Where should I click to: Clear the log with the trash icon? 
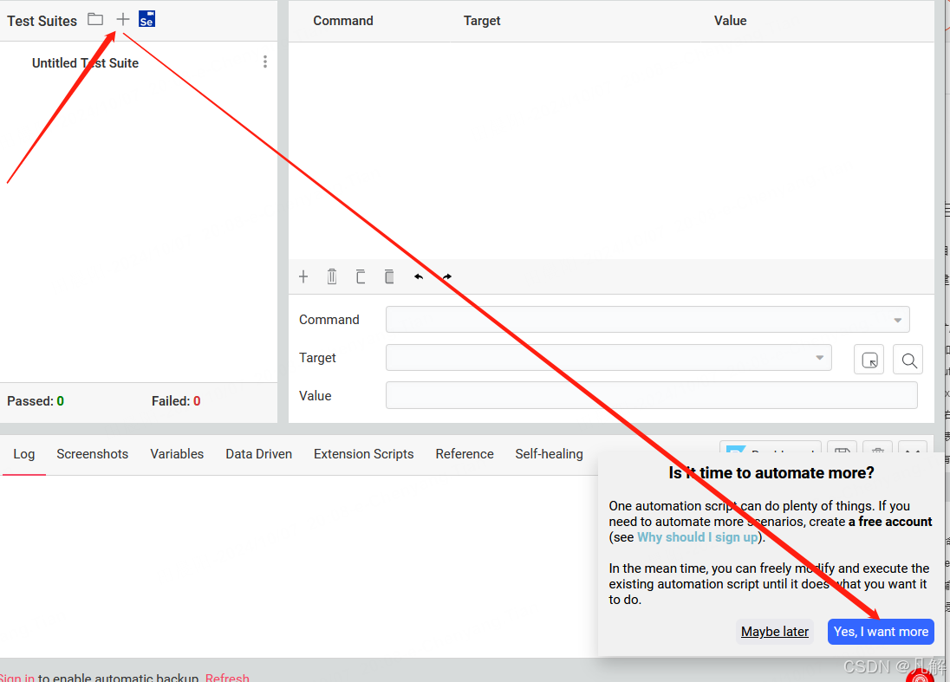click(x=877, y=449)
